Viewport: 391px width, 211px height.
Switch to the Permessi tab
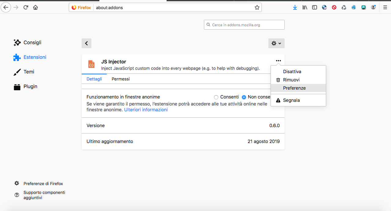click(121, 79)
